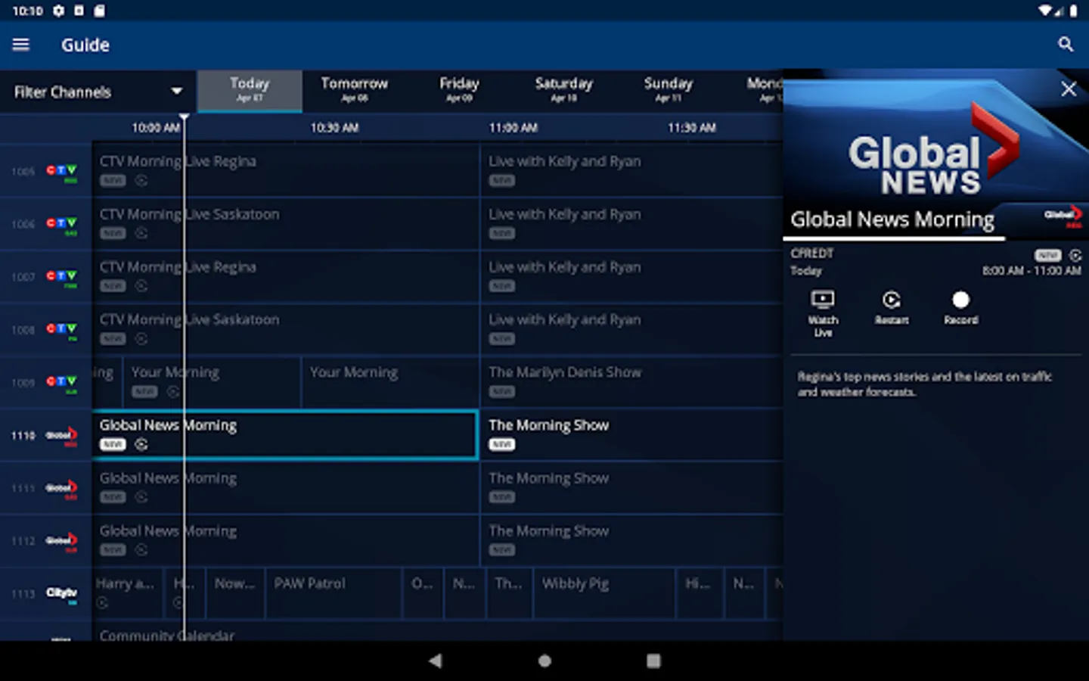Select the Global logo for channel 1112

point(62,541)
